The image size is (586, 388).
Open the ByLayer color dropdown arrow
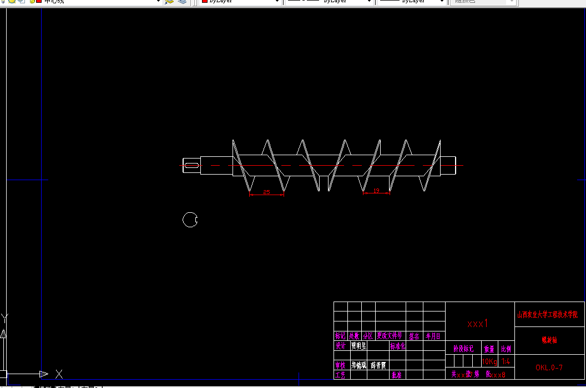277,2
